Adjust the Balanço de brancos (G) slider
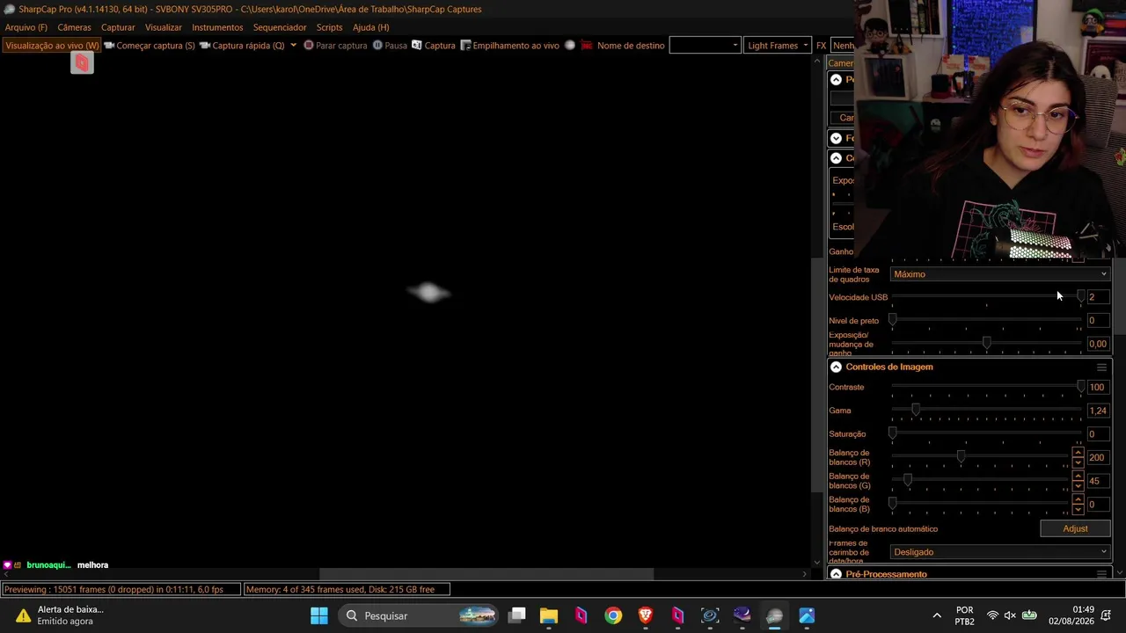1126x633 pixels. tap(981, 481)
